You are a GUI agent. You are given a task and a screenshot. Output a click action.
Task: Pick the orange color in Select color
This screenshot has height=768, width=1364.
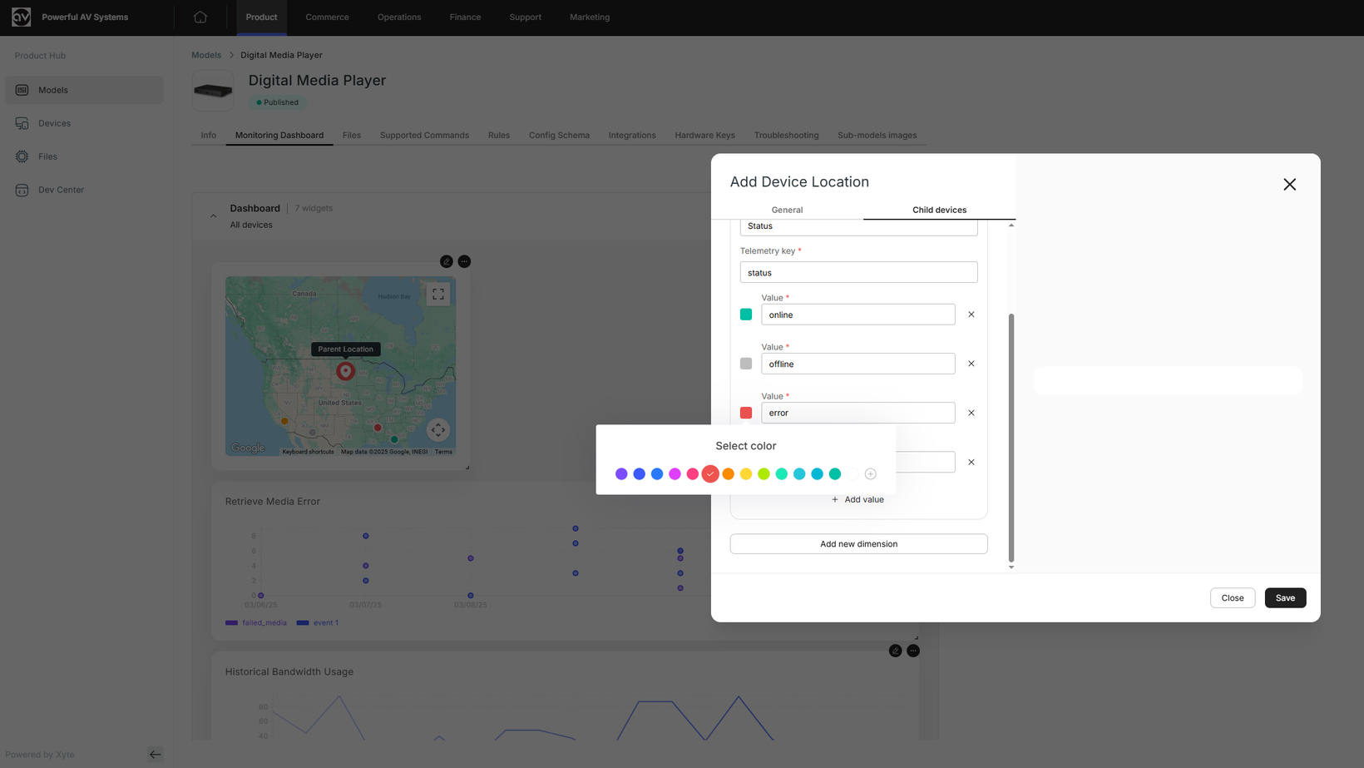[729, 474]
